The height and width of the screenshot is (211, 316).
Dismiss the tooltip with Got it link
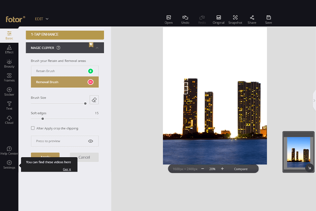pyautogui.click(x=67, y=169)
